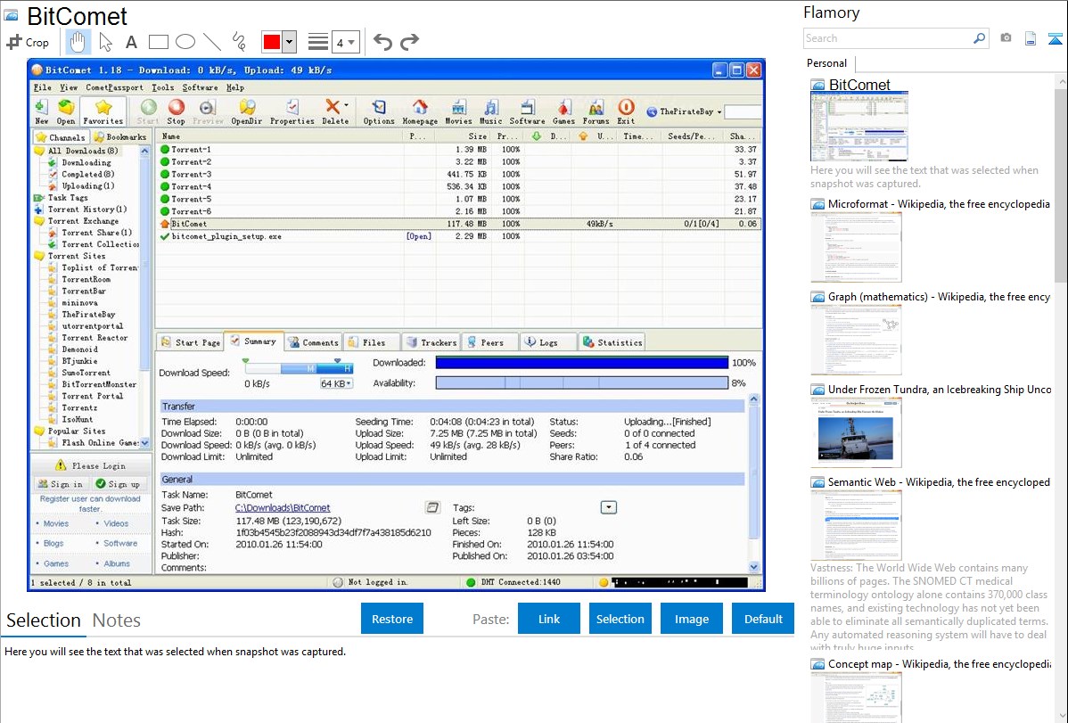Select the Crop tool
The image size is (1068, 723).
[28, 42]
